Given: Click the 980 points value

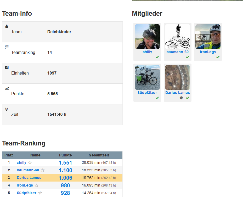Looking at the screenshot, I should pos(65,185).
